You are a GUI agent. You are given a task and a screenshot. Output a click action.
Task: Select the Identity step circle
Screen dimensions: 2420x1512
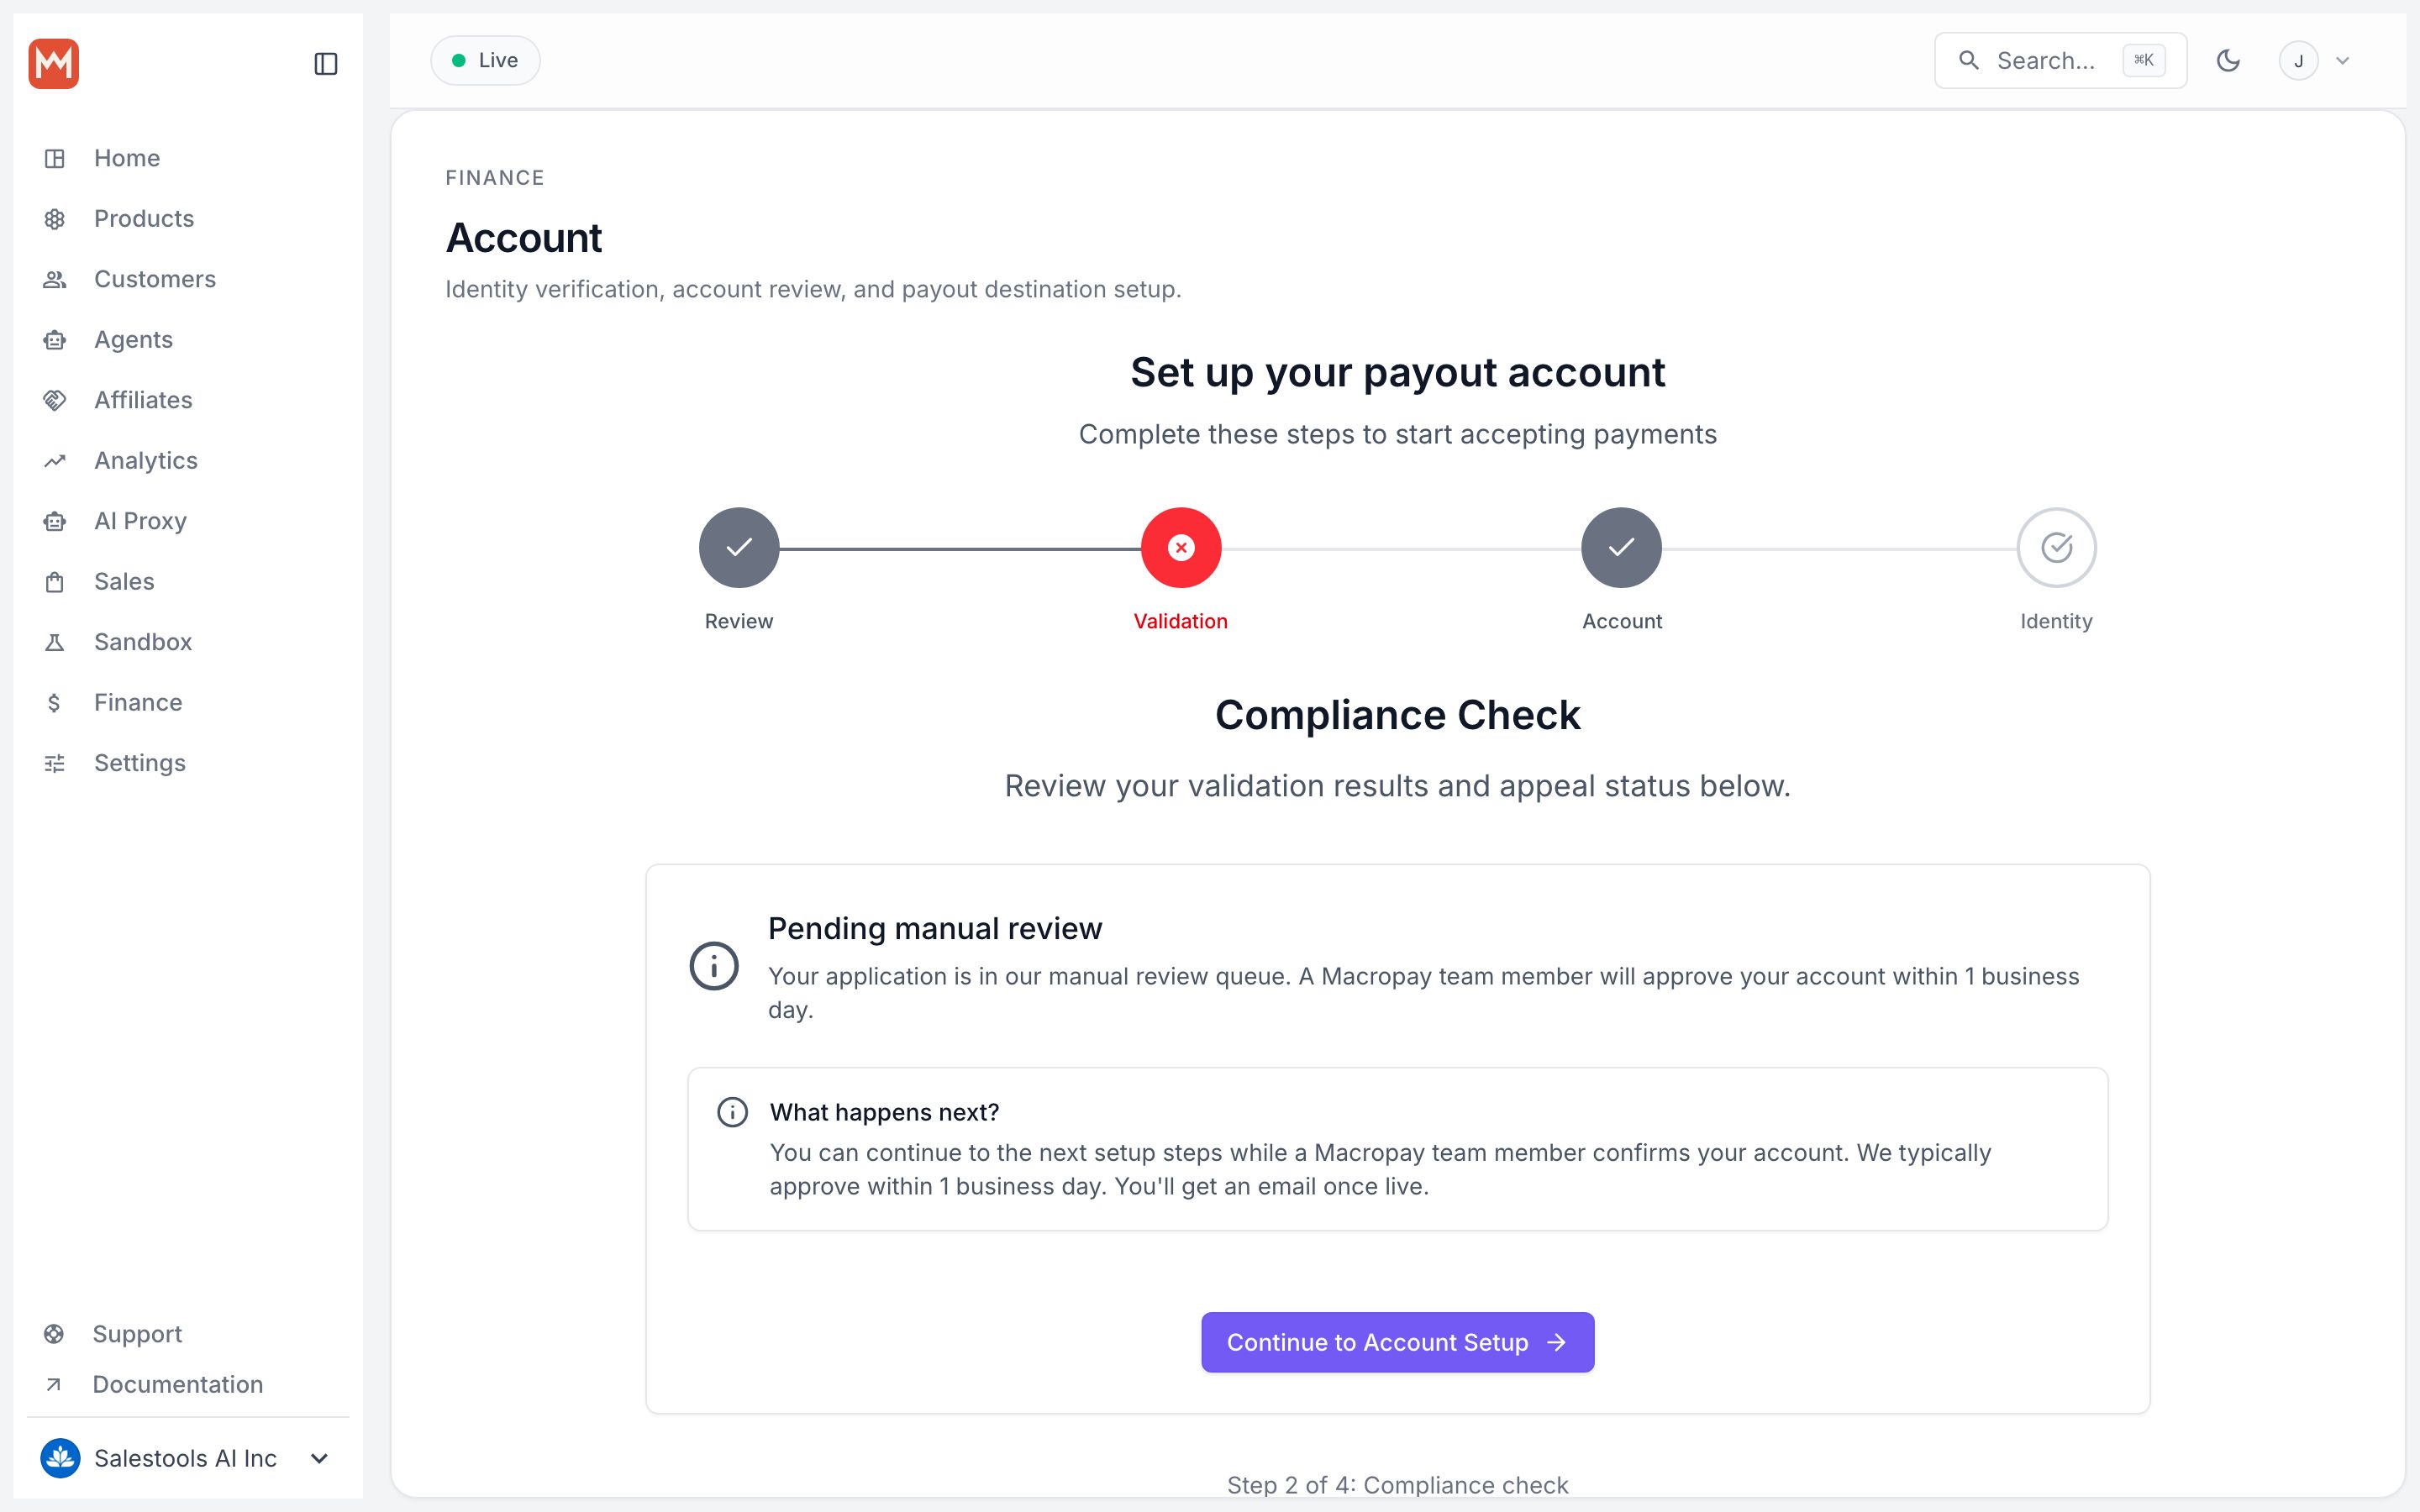point(2056,548)
